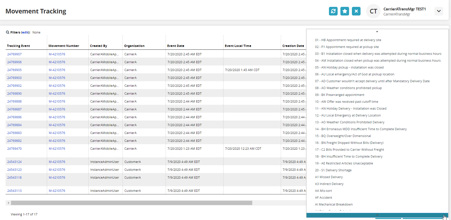Open M-4210576 link in row 24543118

[57, 178]
